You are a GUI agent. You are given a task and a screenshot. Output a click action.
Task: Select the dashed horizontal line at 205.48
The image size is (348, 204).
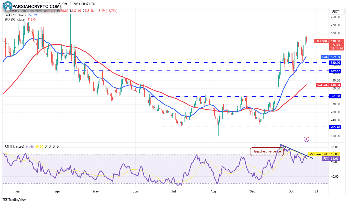245,127
